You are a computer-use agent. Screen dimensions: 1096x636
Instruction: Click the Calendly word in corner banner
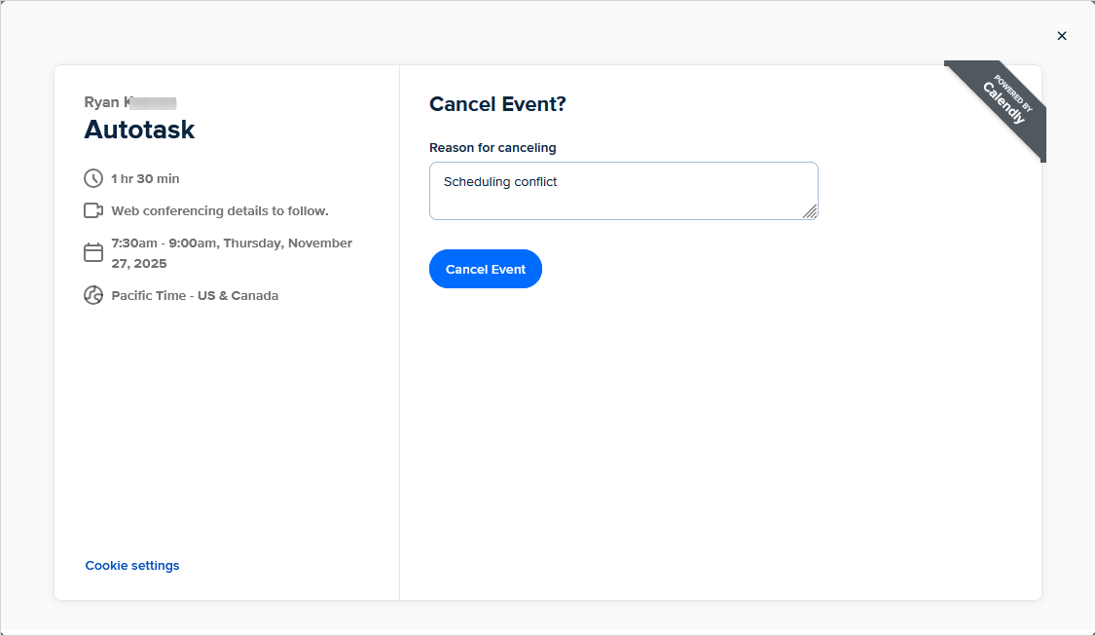click(1004, 103)
